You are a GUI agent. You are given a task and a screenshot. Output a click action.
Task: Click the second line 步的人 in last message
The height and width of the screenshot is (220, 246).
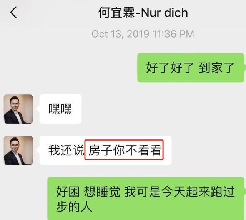pyautogui.click(x=74, y=207)
